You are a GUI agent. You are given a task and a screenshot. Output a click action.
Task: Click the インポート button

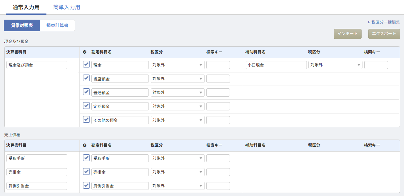tap(347, 34)
